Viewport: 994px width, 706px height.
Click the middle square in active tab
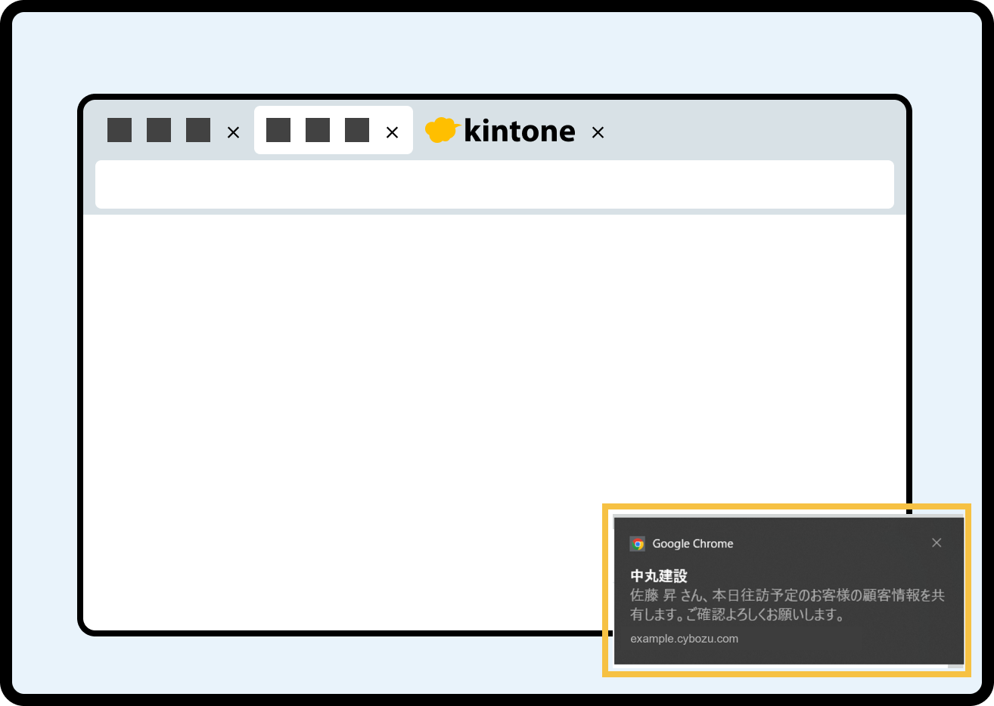tap(318, 130)
